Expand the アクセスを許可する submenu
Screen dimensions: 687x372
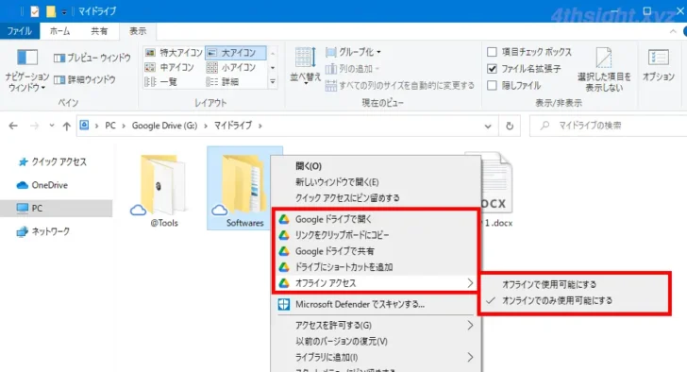point(470,325)
